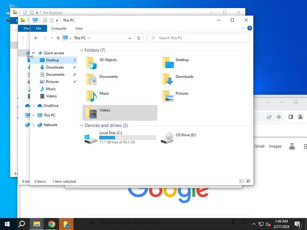This screenshot has width=307, height=230.
Task: Open the File menu in This PC
Action: pyautogui.click(x=39, y=28)
